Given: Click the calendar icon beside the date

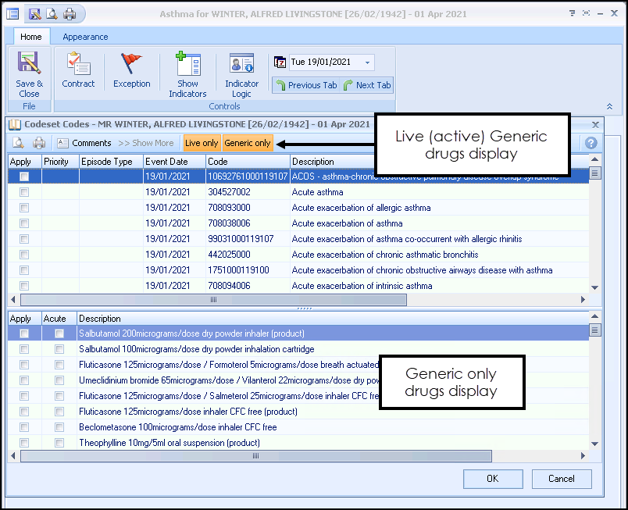Looking at the screenshot, I should click(x=280, y=62).
